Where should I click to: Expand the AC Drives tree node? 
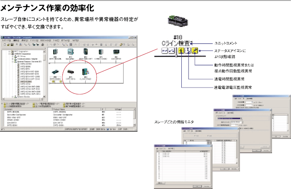[x=13, y=56]
